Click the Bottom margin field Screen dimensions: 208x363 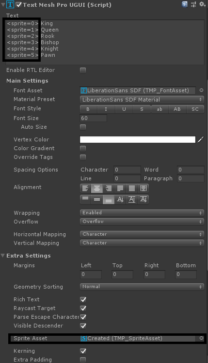coord(186,275)
